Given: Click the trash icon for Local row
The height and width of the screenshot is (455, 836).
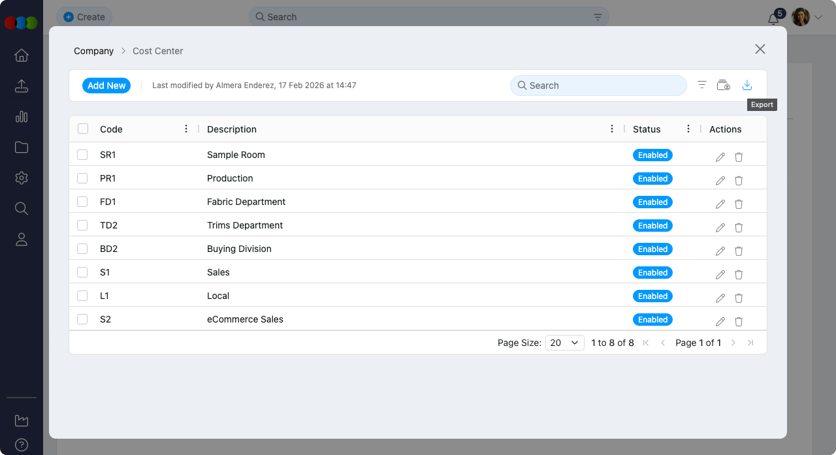Looking at the screenshot, I should pyautogui.click(x=739, y=298).
